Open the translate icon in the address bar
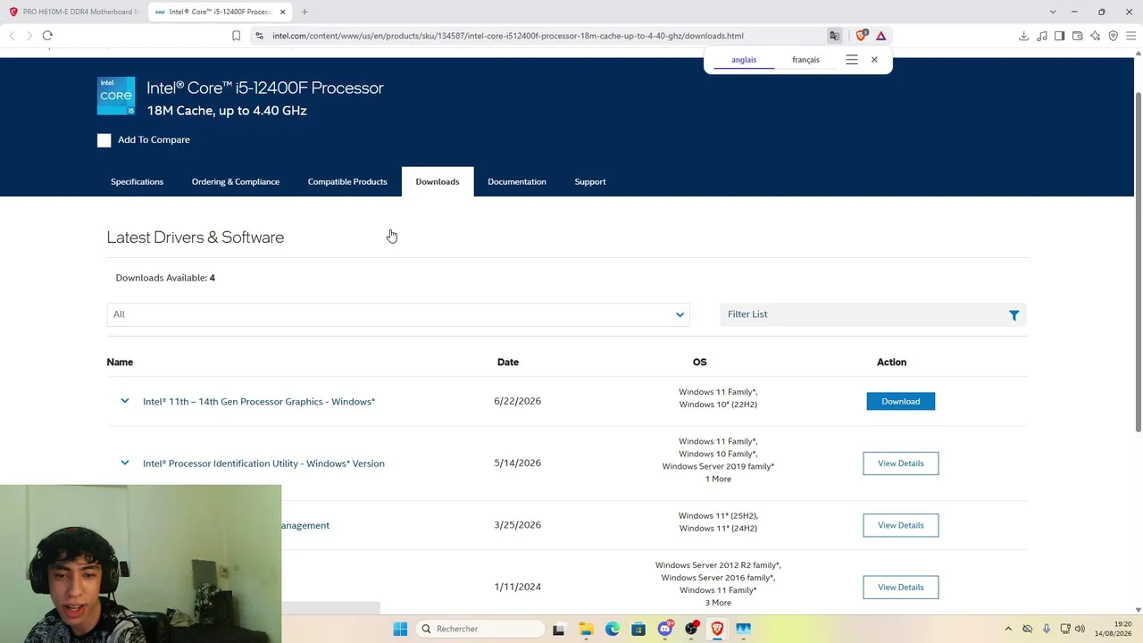1143x643 pixels. click(x=834, y=36)
